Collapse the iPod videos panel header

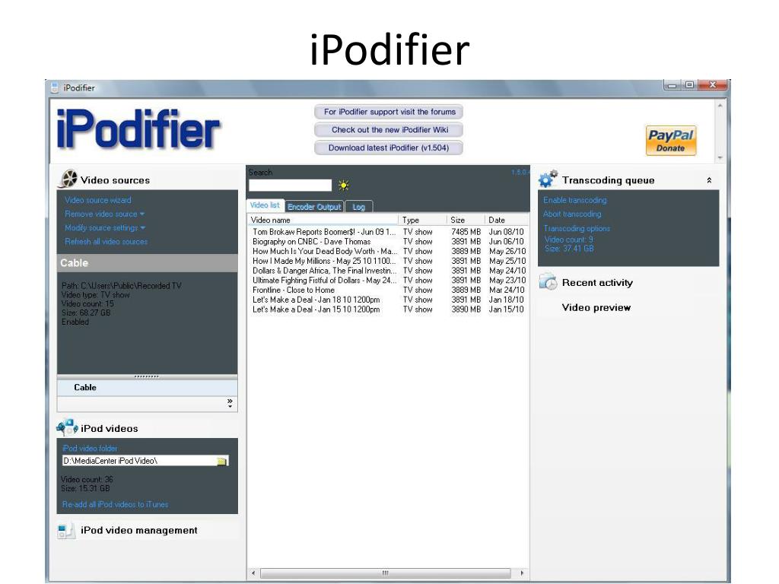(x=110, y=429)
